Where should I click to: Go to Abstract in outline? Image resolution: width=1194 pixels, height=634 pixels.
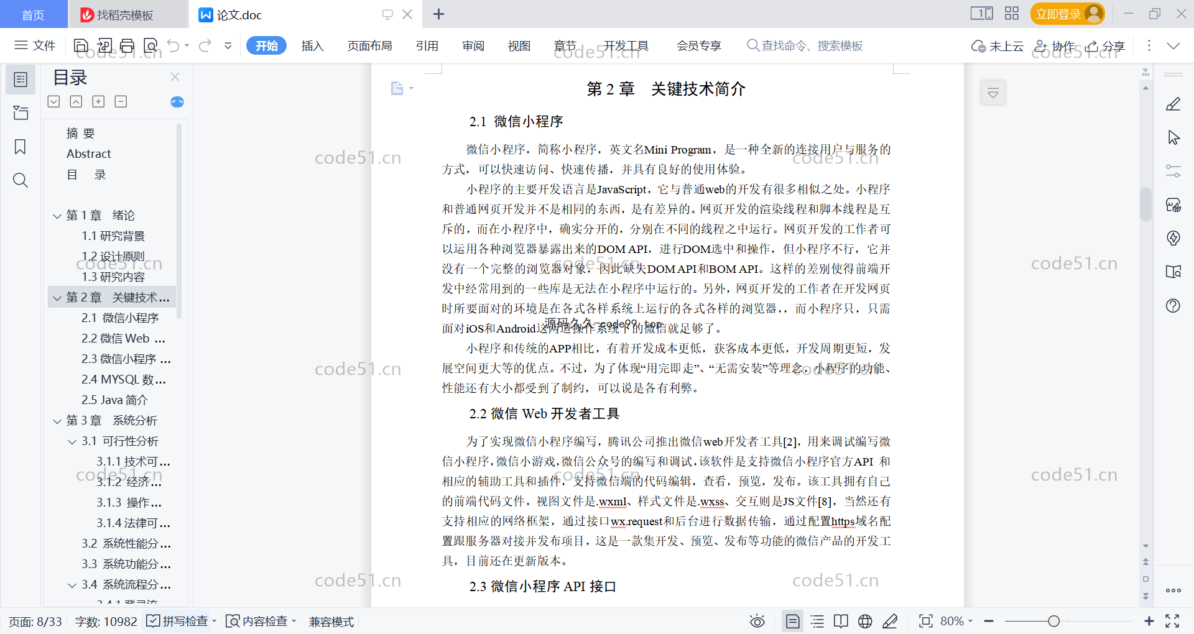88,154
